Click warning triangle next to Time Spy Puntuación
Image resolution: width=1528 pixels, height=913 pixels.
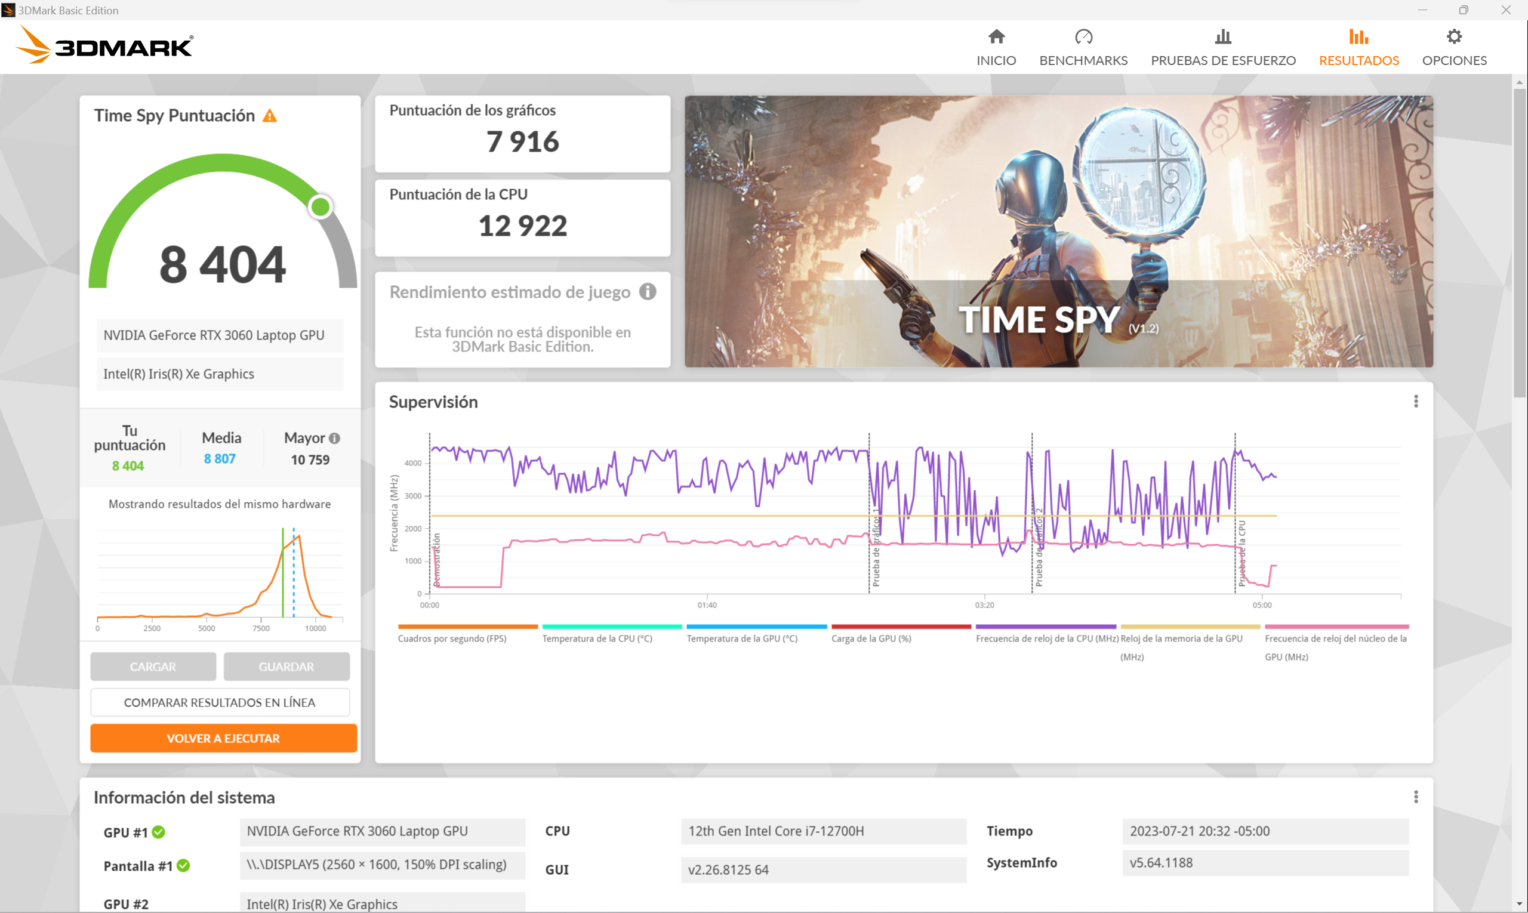pyautogui.click(x=270, y=116)
